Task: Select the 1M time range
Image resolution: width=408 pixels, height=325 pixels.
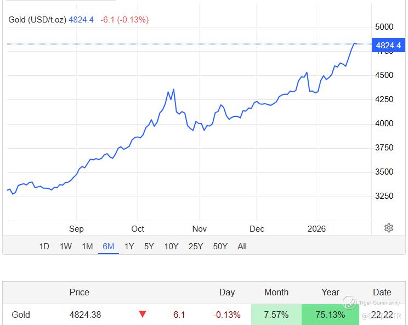Action: [87, 246]
